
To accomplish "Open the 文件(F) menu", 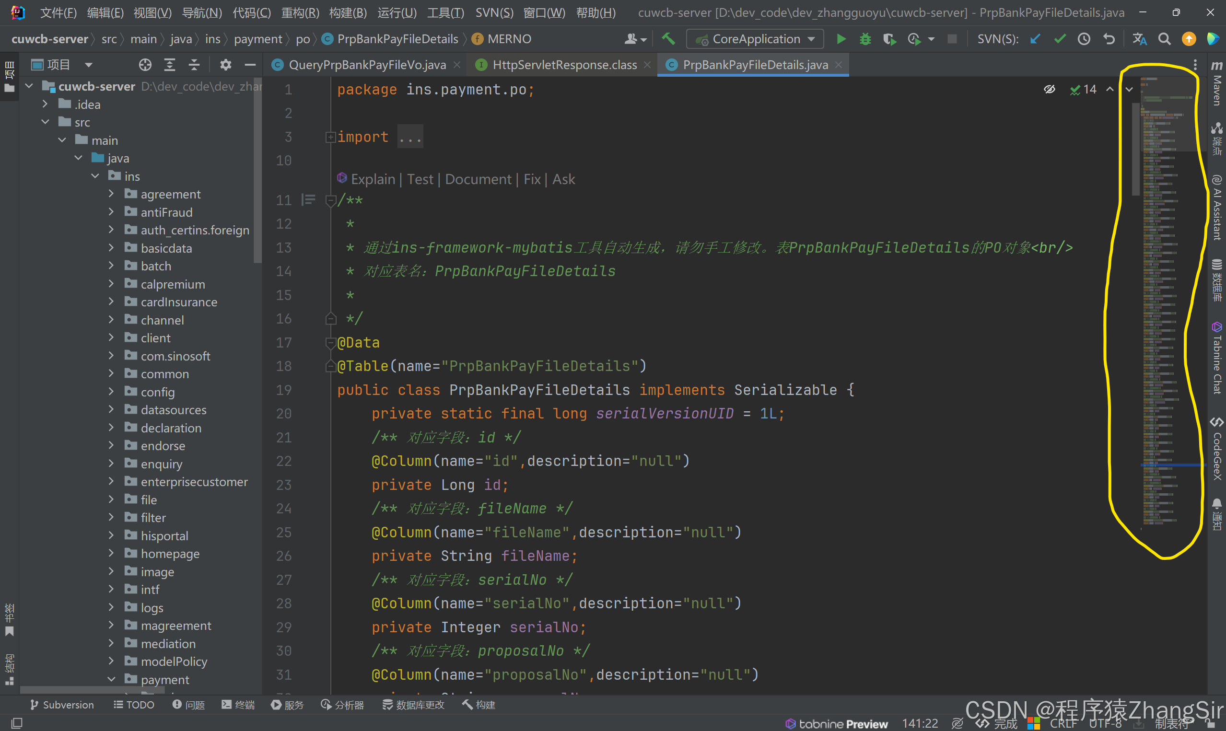I will click(58, 12).
